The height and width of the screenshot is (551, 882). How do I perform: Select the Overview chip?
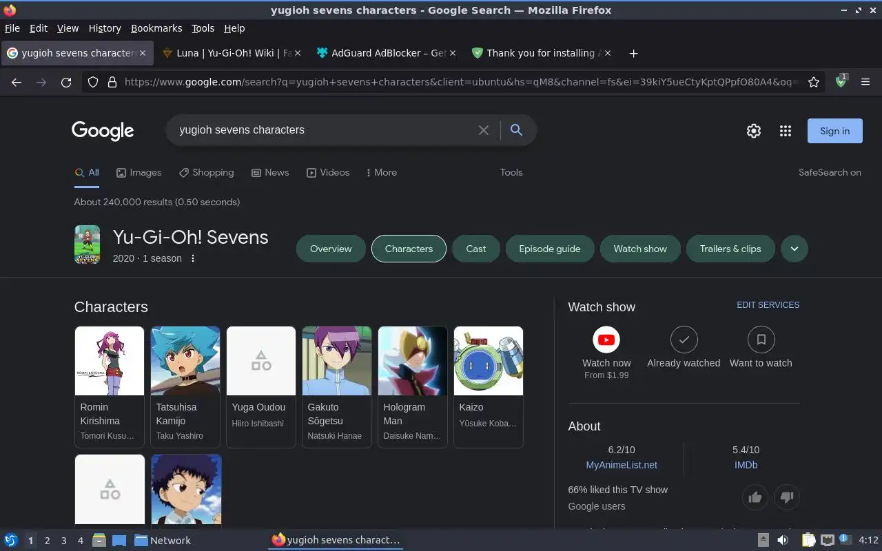pyautogui.click(x=331, y=249)
